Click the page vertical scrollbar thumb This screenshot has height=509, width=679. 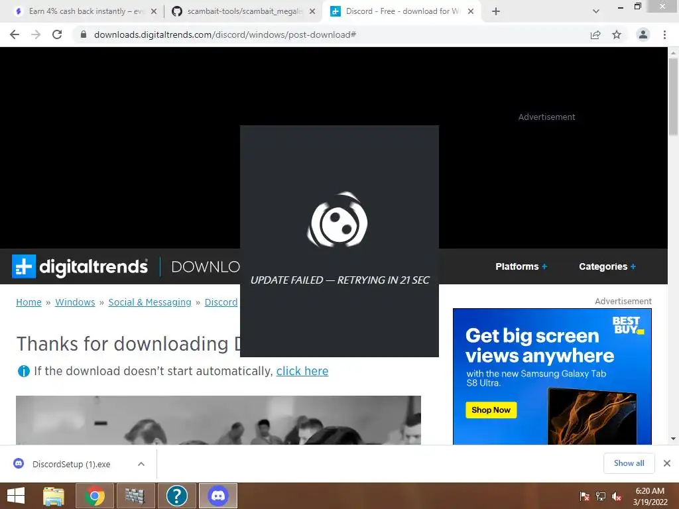point(673,96)
